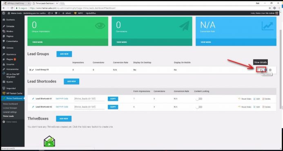Open Escritorio in the WordPress sidebar

[11, 20]
